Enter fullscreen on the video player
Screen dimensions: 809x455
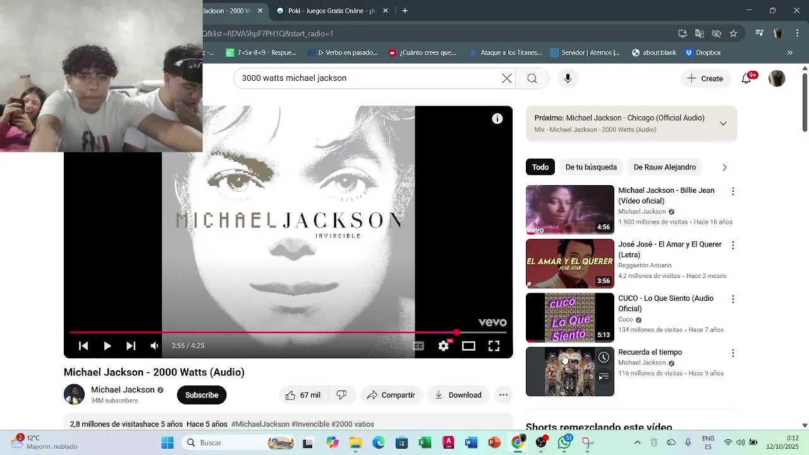[x=494, y=346]
